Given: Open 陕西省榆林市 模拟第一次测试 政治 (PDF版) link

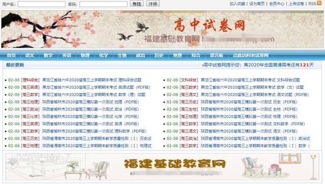Looking at the screenshot, I should tap(90, 109).
